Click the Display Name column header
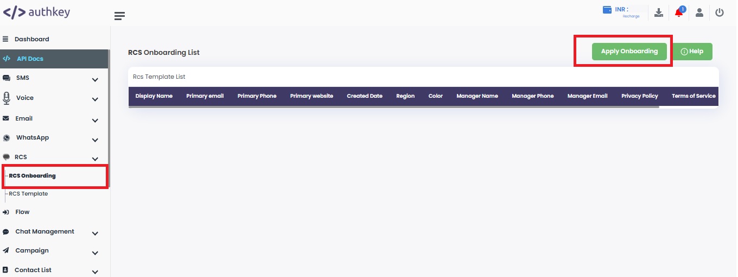 [154, 96]
